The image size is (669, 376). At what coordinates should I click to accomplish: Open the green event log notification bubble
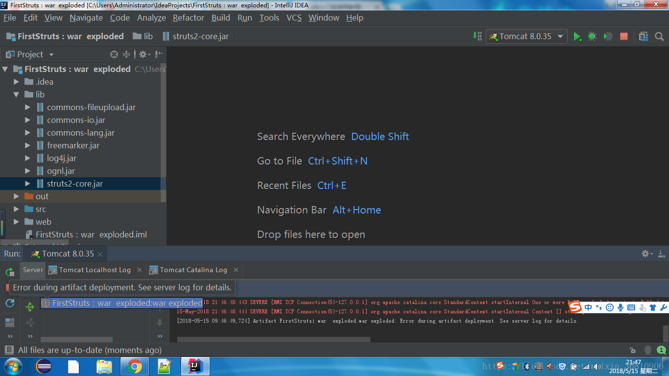(x=662, y=350)
